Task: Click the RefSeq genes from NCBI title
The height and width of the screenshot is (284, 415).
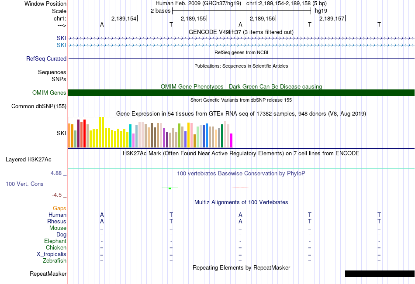Action: pyautogui.click(x=242, y=52)
